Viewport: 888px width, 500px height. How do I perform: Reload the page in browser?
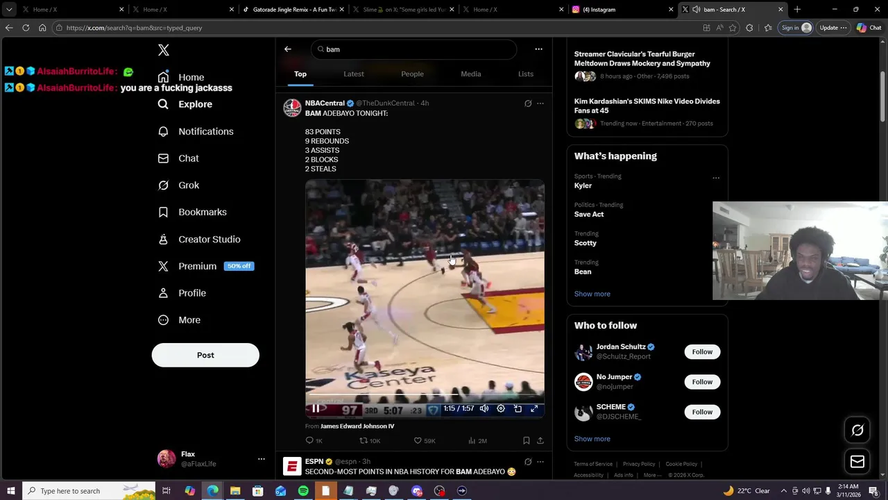(26, 28)
